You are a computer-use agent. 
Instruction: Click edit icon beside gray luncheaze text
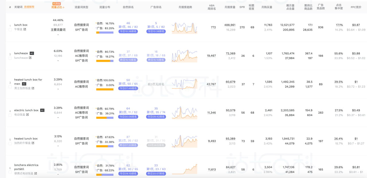click(x=30, y=58)
